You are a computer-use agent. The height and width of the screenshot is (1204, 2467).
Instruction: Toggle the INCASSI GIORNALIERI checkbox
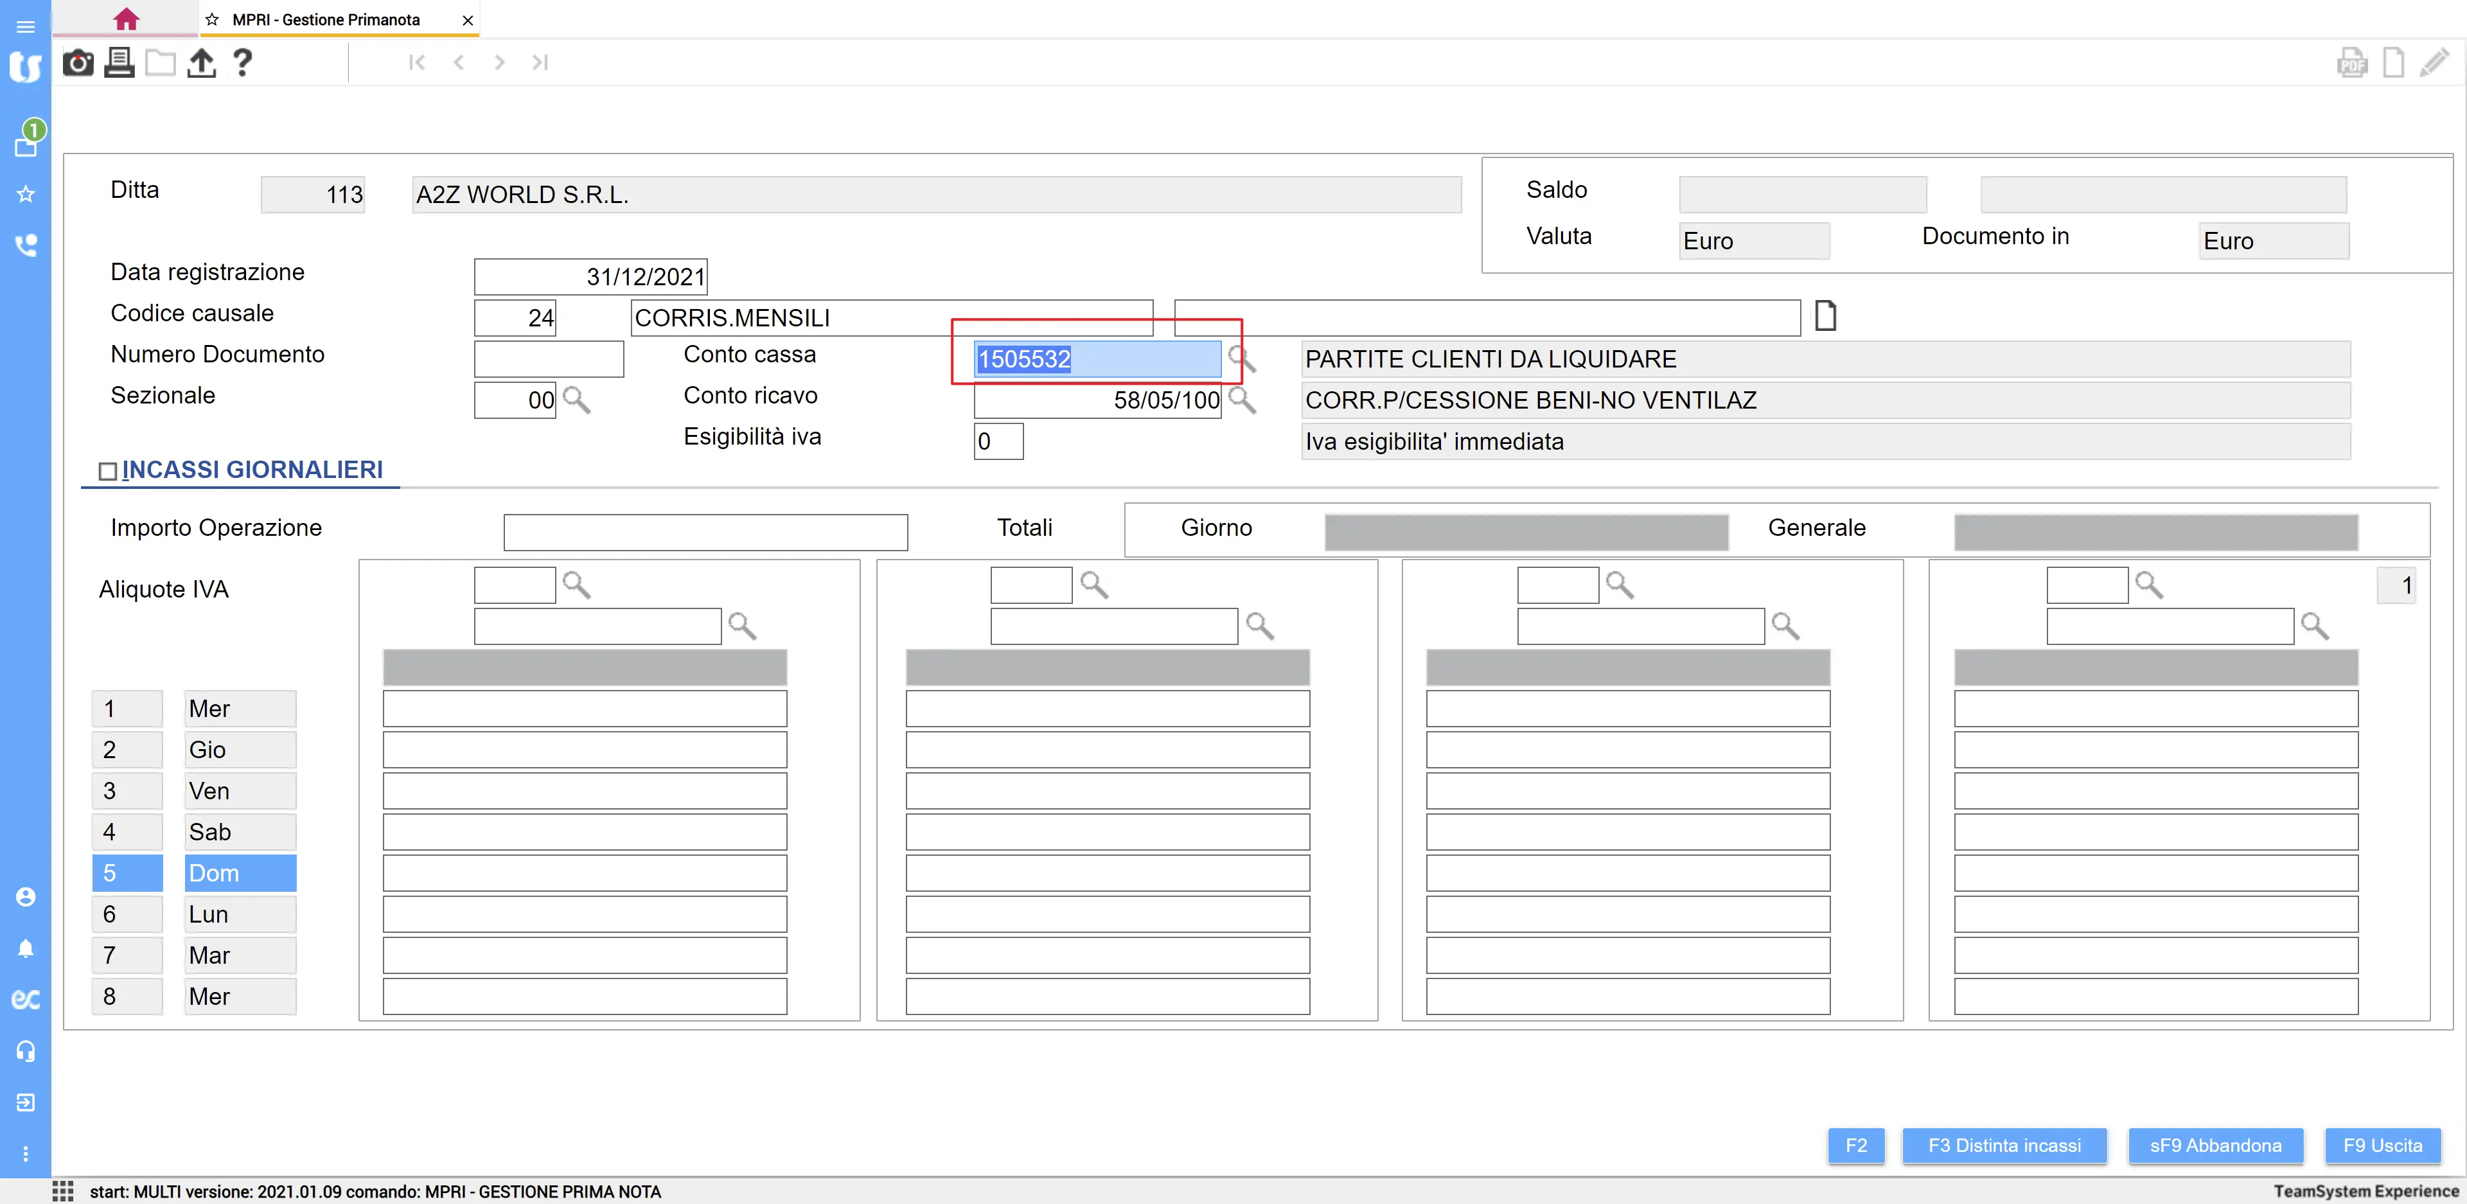[x=107, y=471]
